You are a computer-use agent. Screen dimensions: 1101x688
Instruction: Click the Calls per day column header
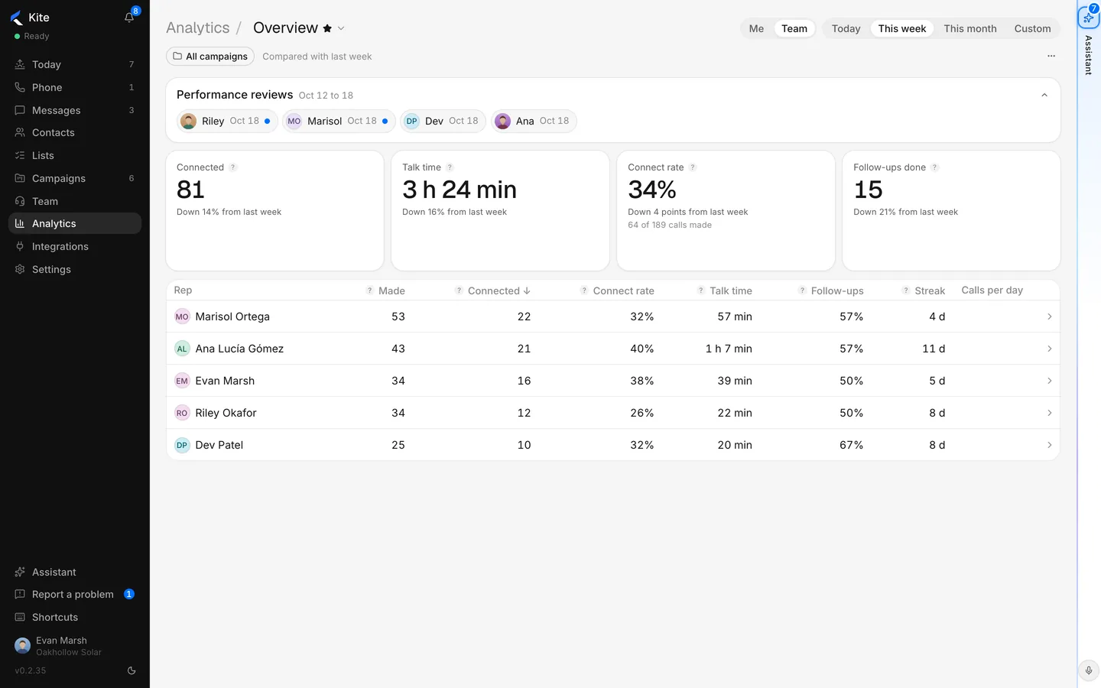point(992,290)
